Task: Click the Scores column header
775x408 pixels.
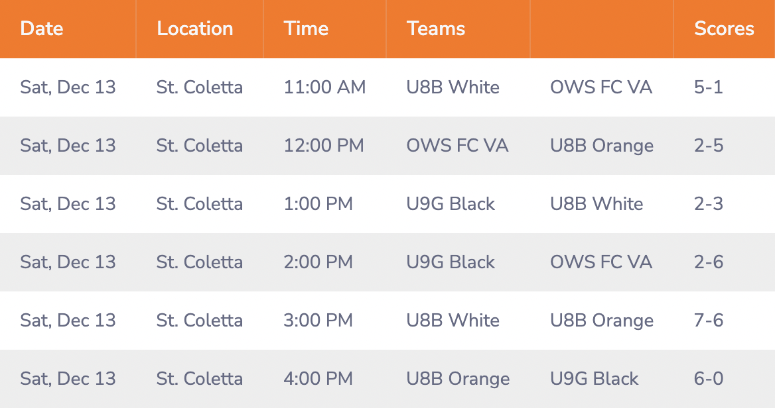Action: coord(724,28)
